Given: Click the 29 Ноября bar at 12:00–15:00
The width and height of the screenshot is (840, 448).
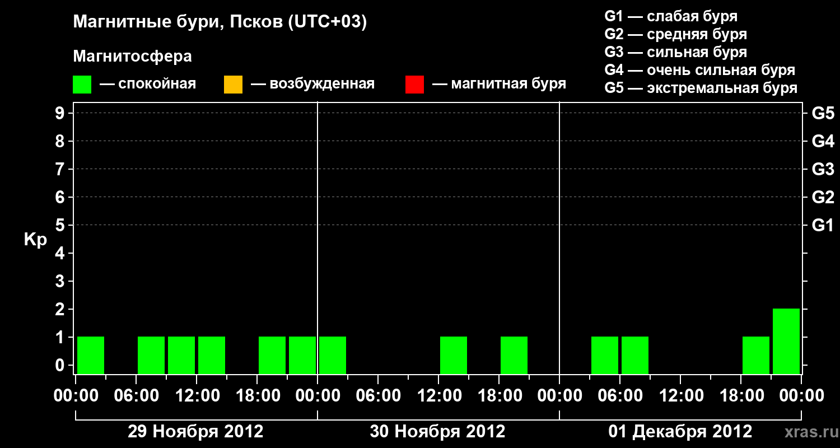Looking at the screenshot, I should tap(212, 355).
